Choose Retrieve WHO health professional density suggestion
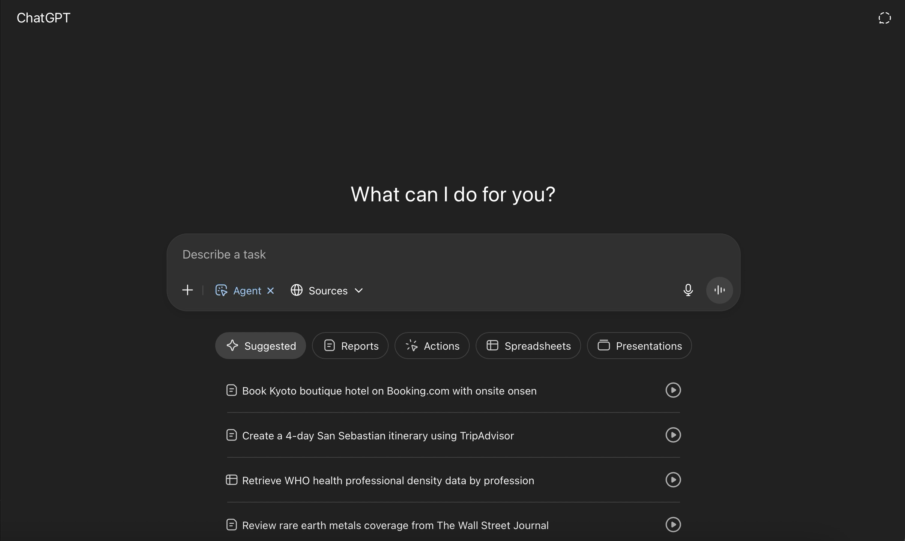The width and height of the screenshot is (905, 541). click(388, 480)
